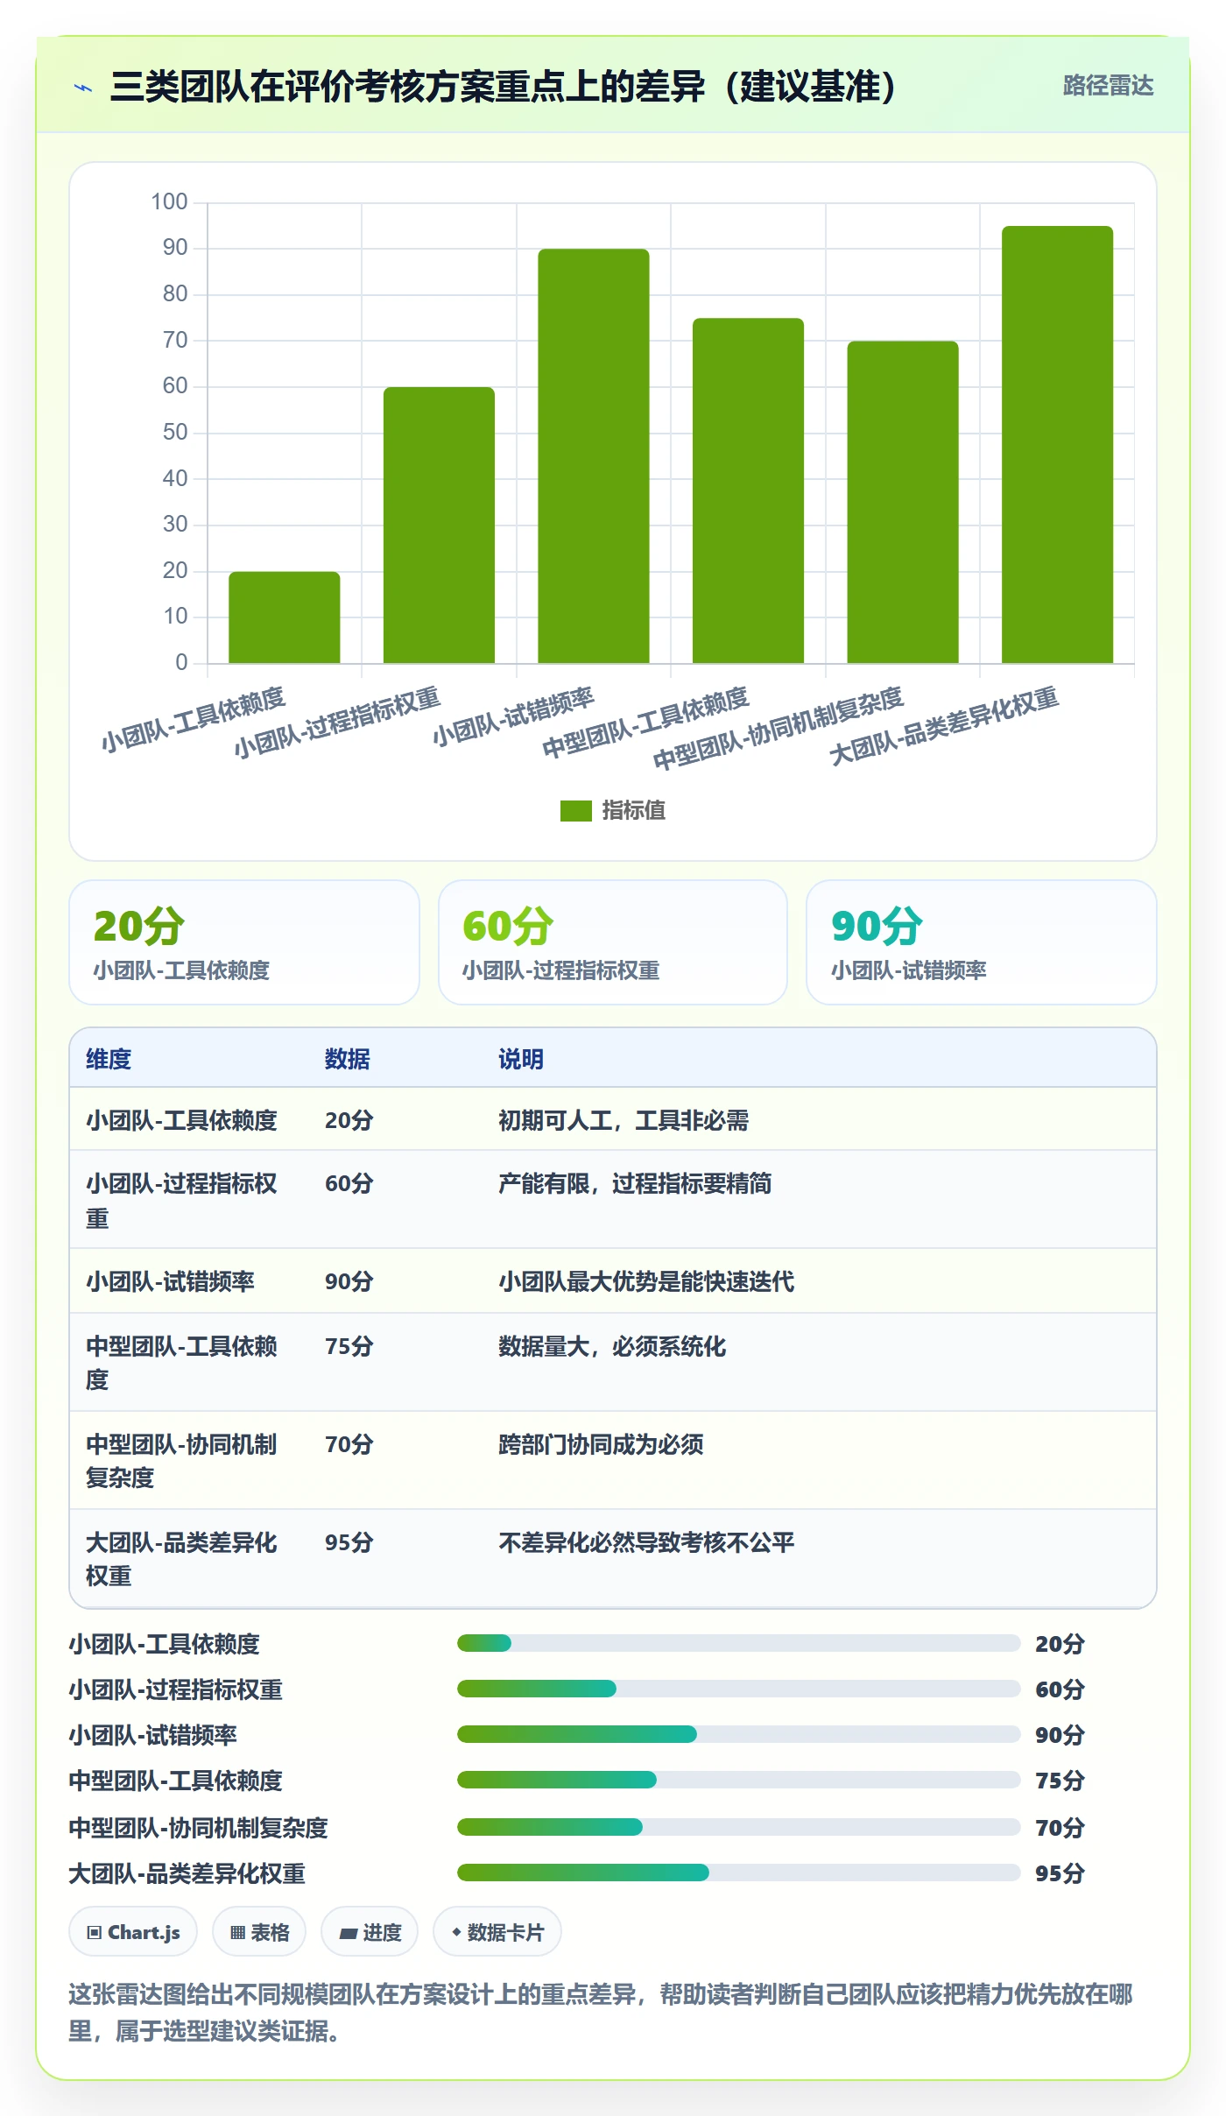
Task: Click the 小团队-试错频率 chart bar
Action: [594, 455]
